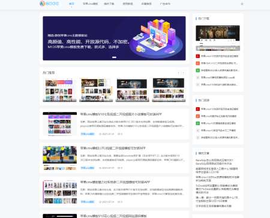270x218 pixels.
Task: Open the purple hero banner about cms templates
Action: [x=114, y=38]
